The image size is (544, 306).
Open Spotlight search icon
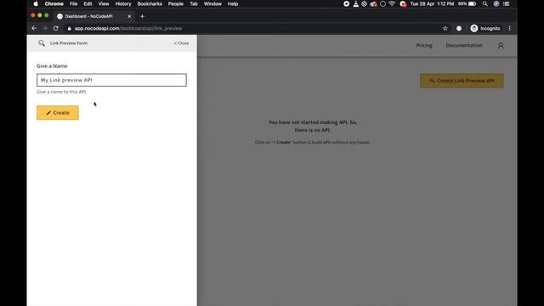point(485,3)
